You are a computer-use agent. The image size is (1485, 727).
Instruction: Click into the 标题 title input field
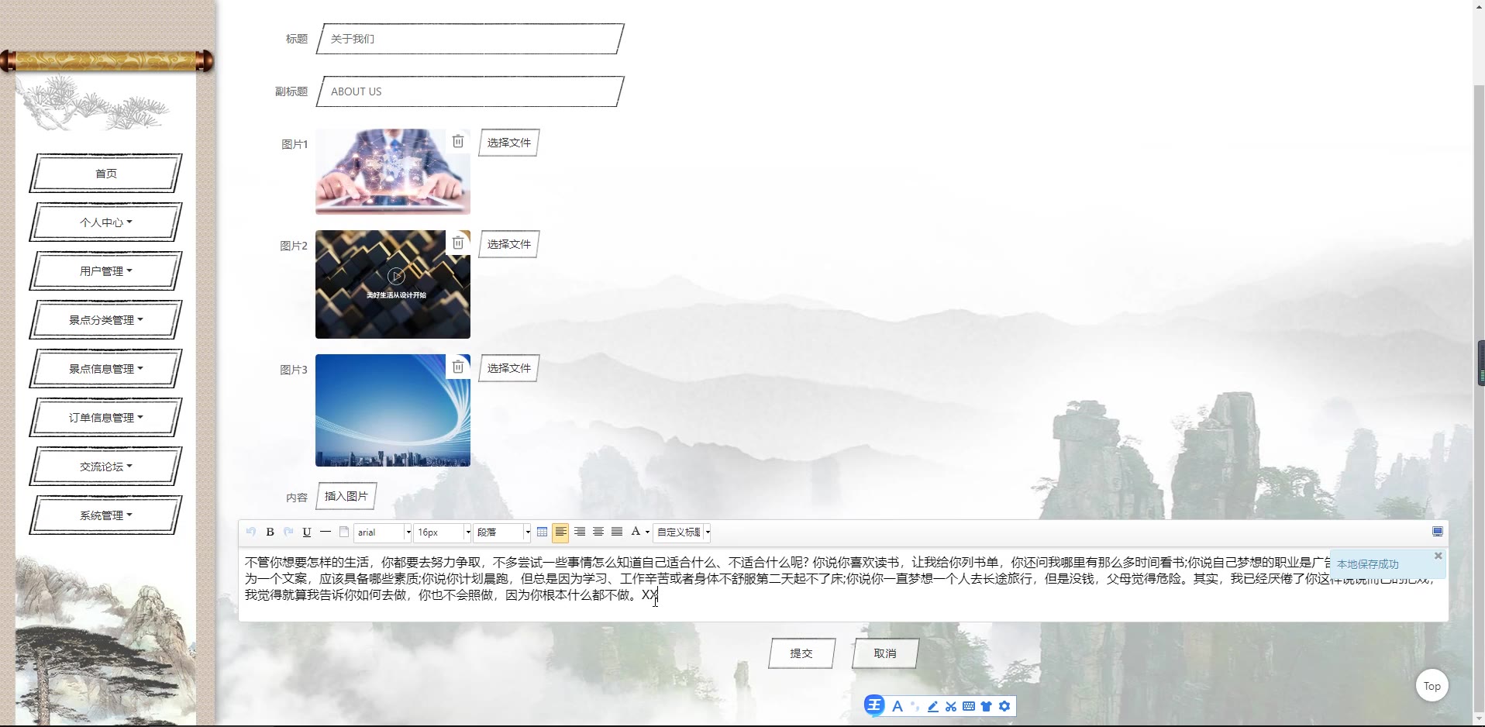click(x=470, y=39)
